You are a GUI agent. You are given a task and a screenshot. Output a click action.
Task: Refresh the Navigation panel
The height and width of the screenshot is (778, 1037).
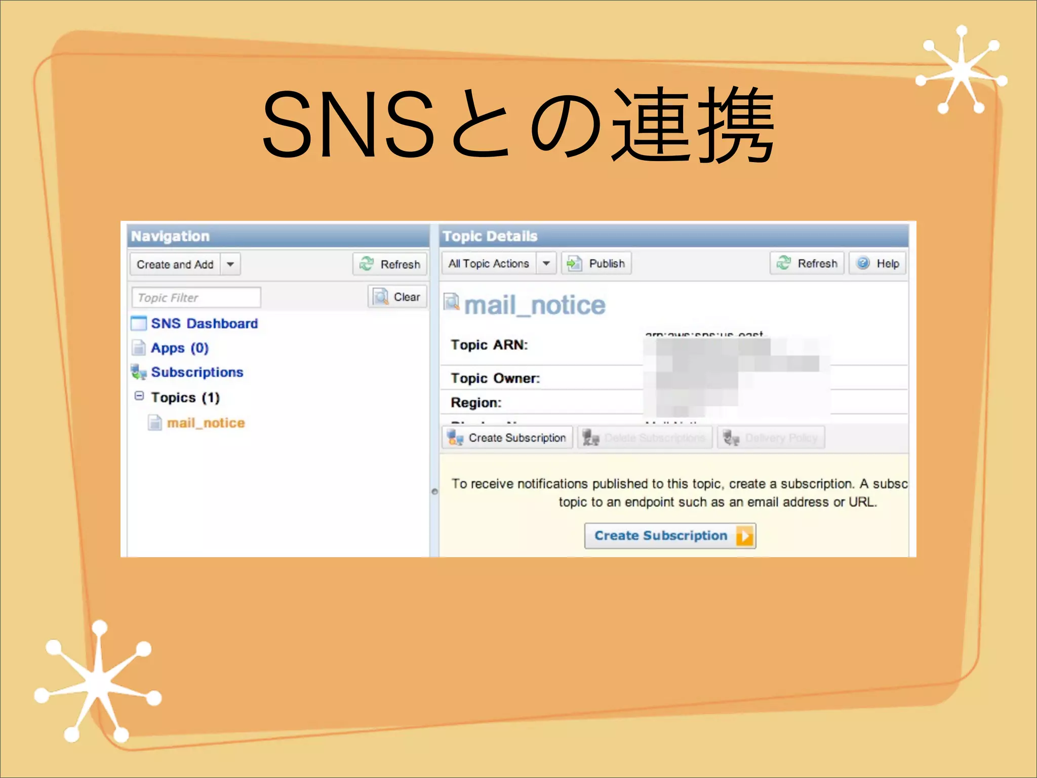[390, 264]
